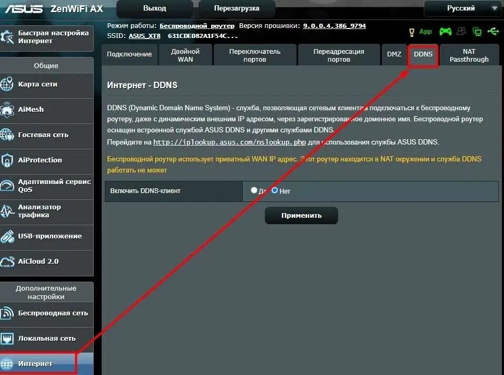
Task: Open AiMesh menu item
Action: 46,110
